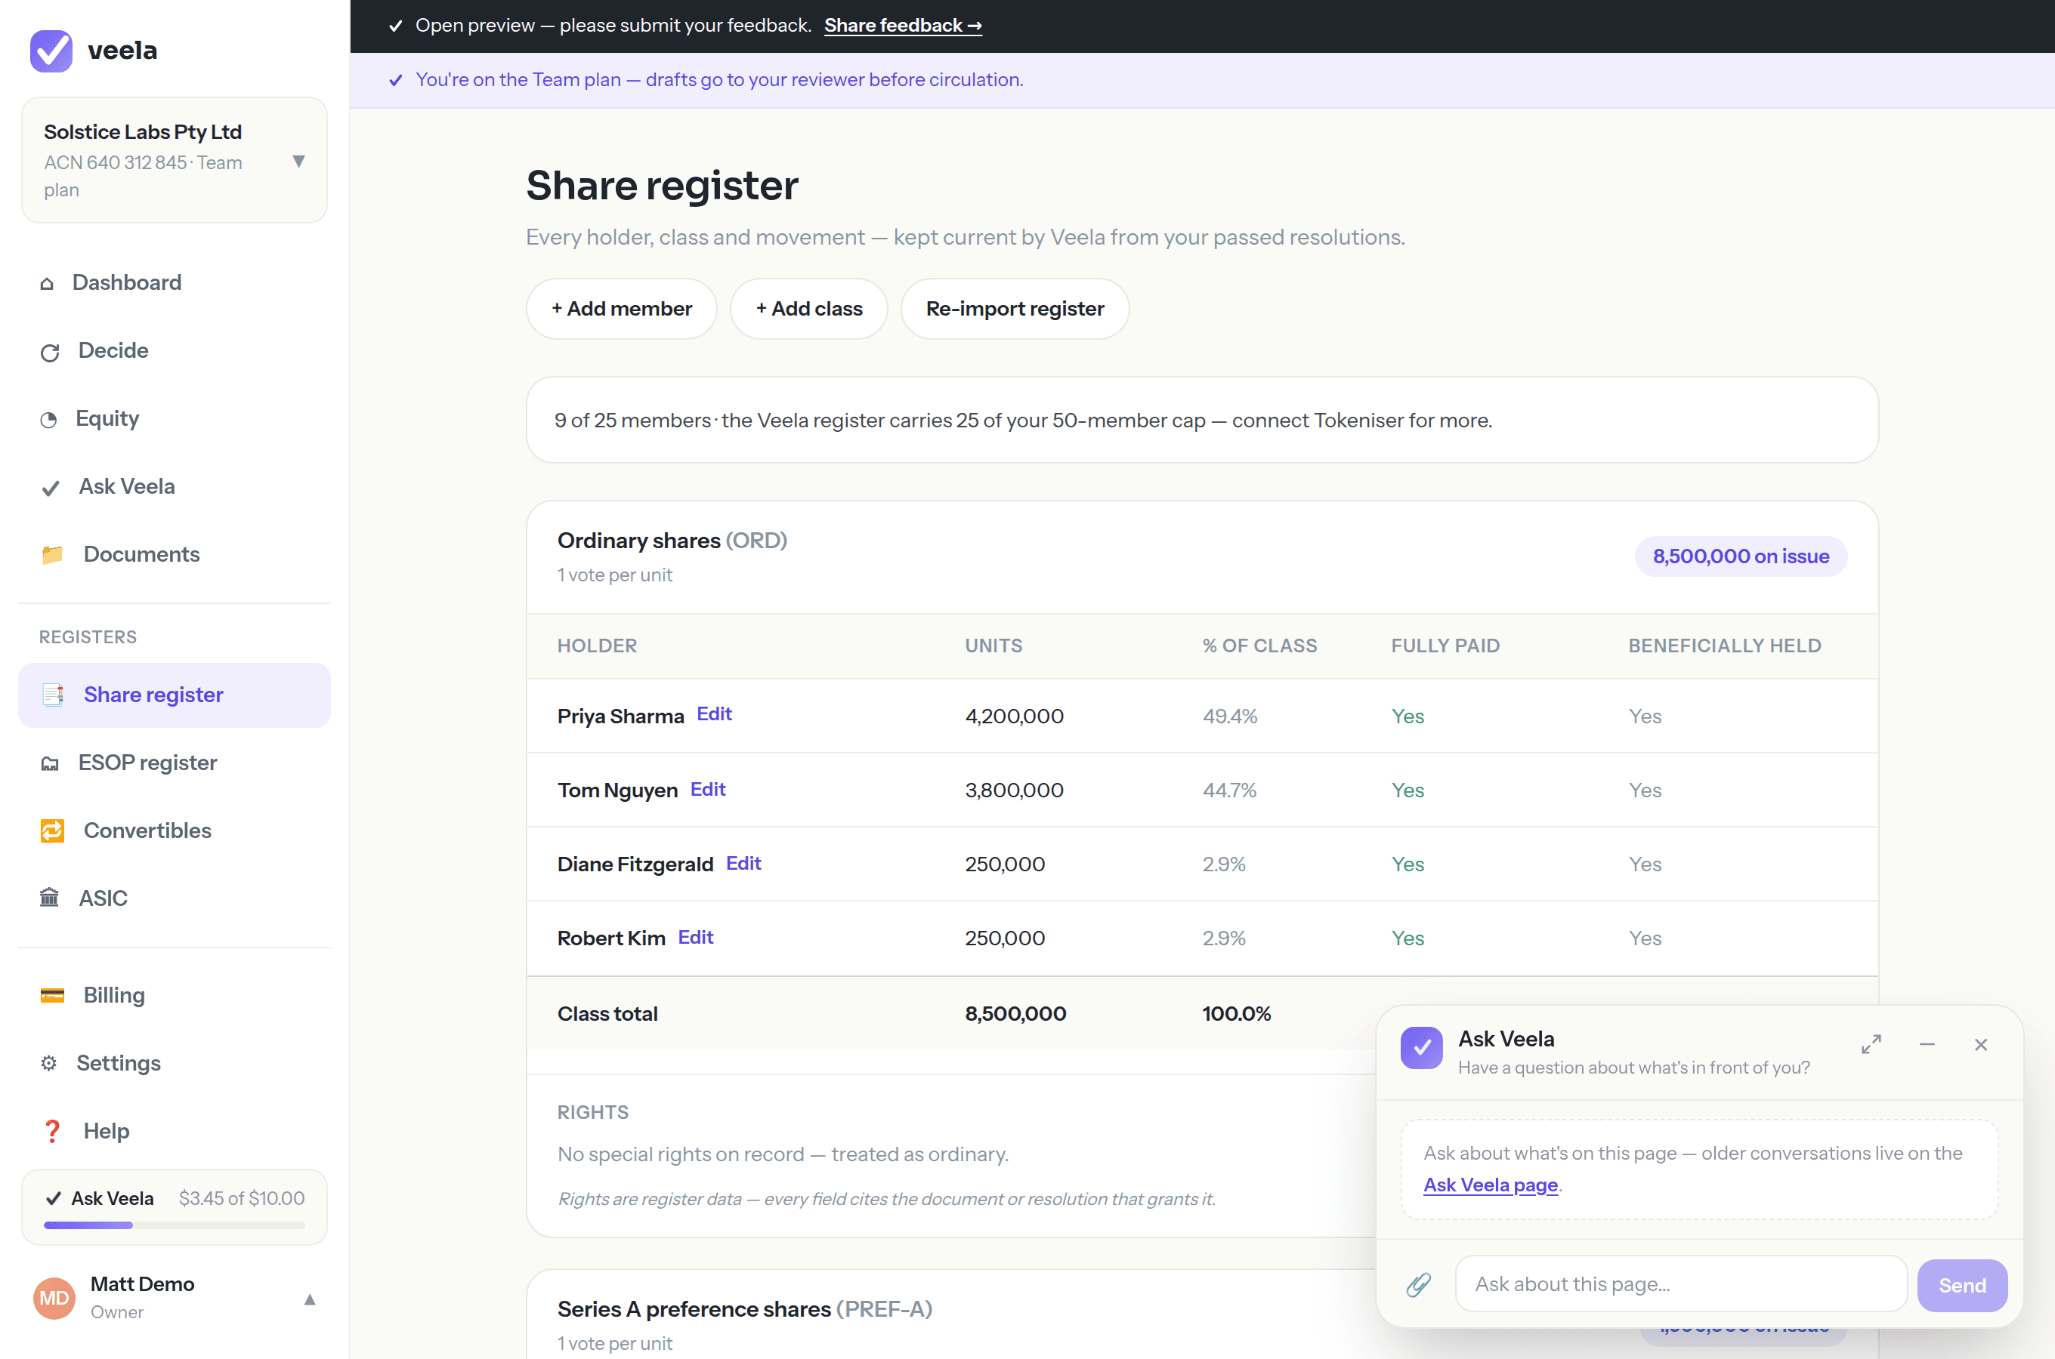Click the ASIC bank building icon
The height and width of the screenshot is (1359, 2055).
click(49, 898)
